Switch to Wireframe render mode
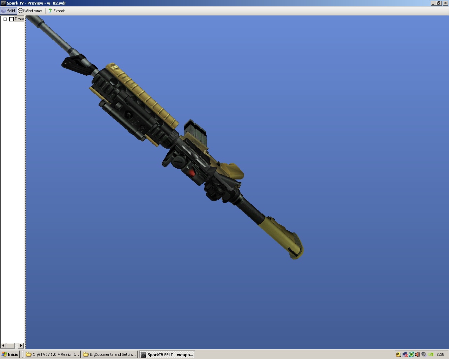The width and height of the screenshot is (449, 359). click(x=30, y=11)
